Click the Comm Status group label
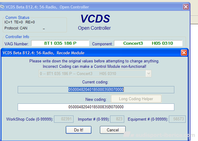The height and width of the screenshot is (141, 198). 17,17
